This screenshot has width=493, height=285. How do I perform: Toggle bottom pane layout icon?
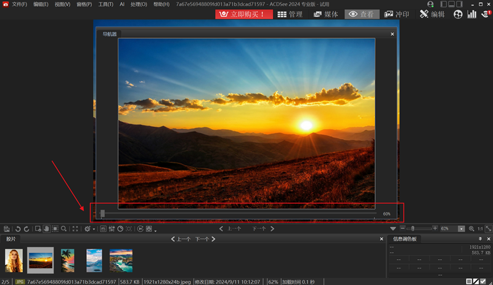pos(452,4)
